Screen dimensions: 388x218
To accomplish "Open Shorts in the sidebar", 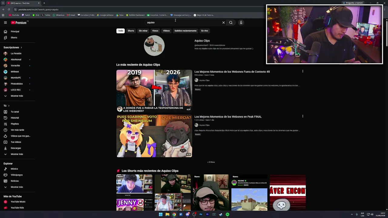I will (14, 38).
